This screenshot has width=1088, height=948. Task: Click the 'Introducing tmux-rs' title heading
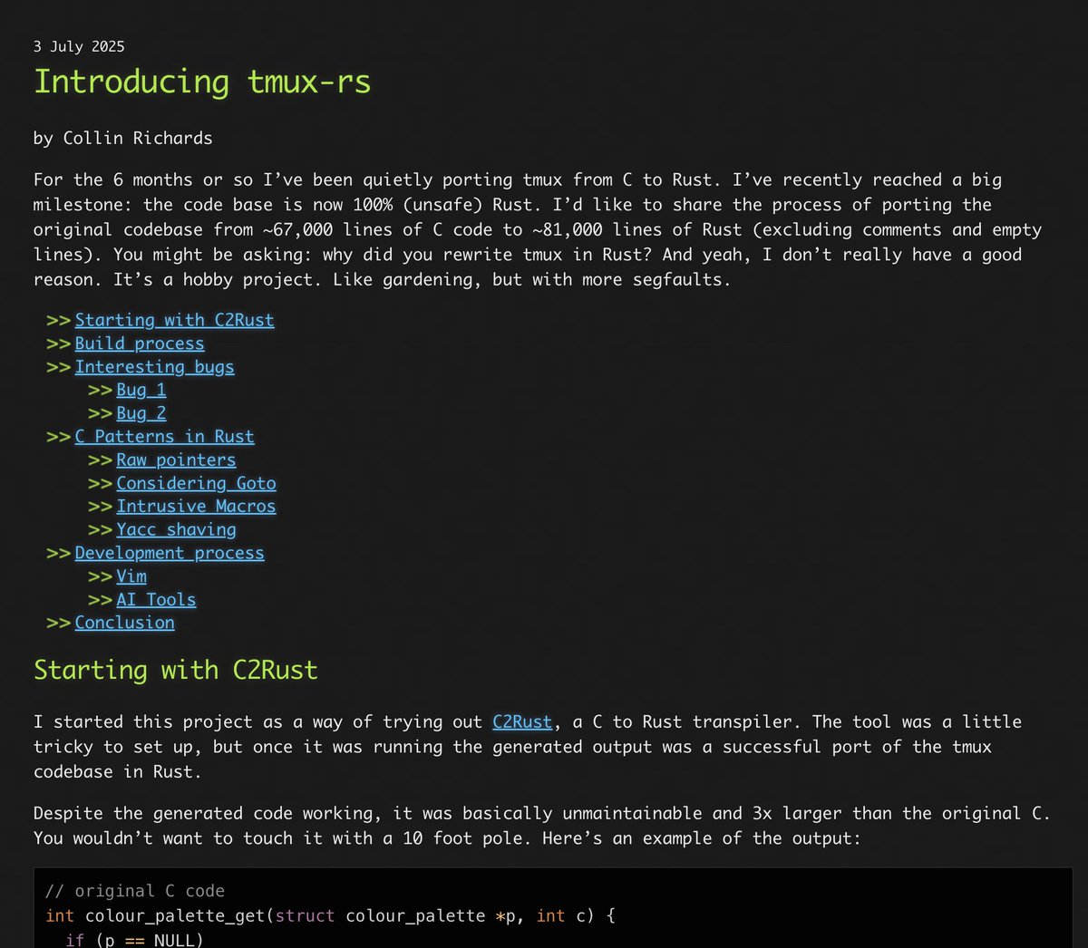[202, 82]
